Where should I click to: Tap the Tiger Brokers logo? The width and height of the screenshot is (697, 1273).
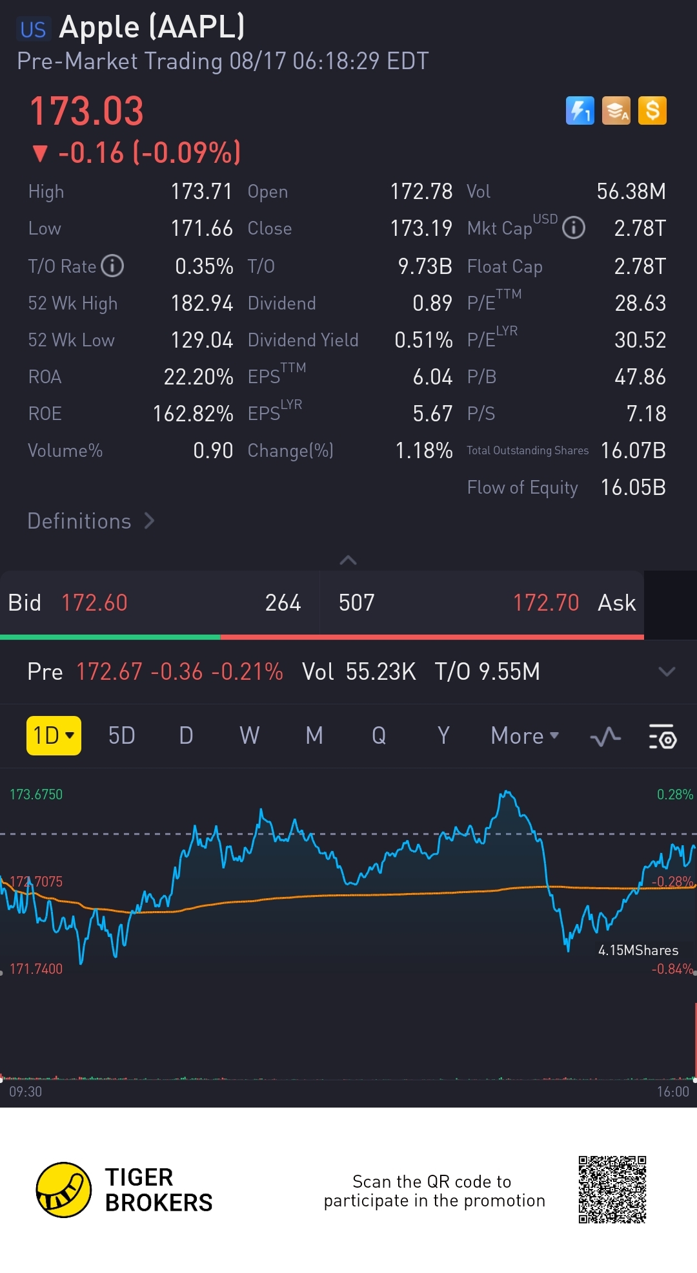(x=124, y=1190)
